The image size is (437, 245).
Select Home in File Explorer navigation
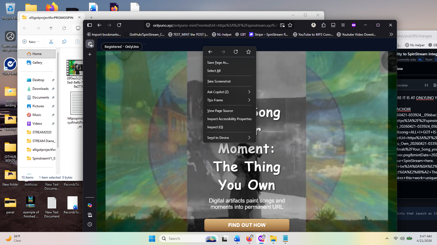37,54
